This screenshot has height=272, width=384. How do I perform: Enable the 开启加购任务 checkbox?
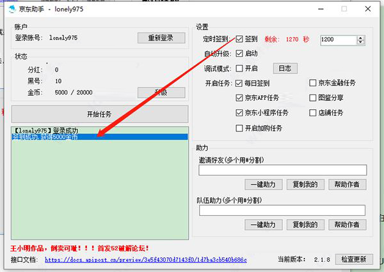point(239,128)
